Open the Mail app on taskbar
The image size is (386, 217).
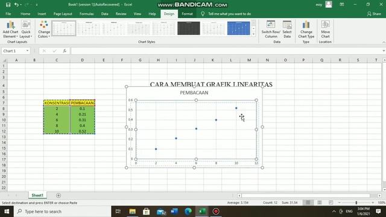(x=160, y=212)
